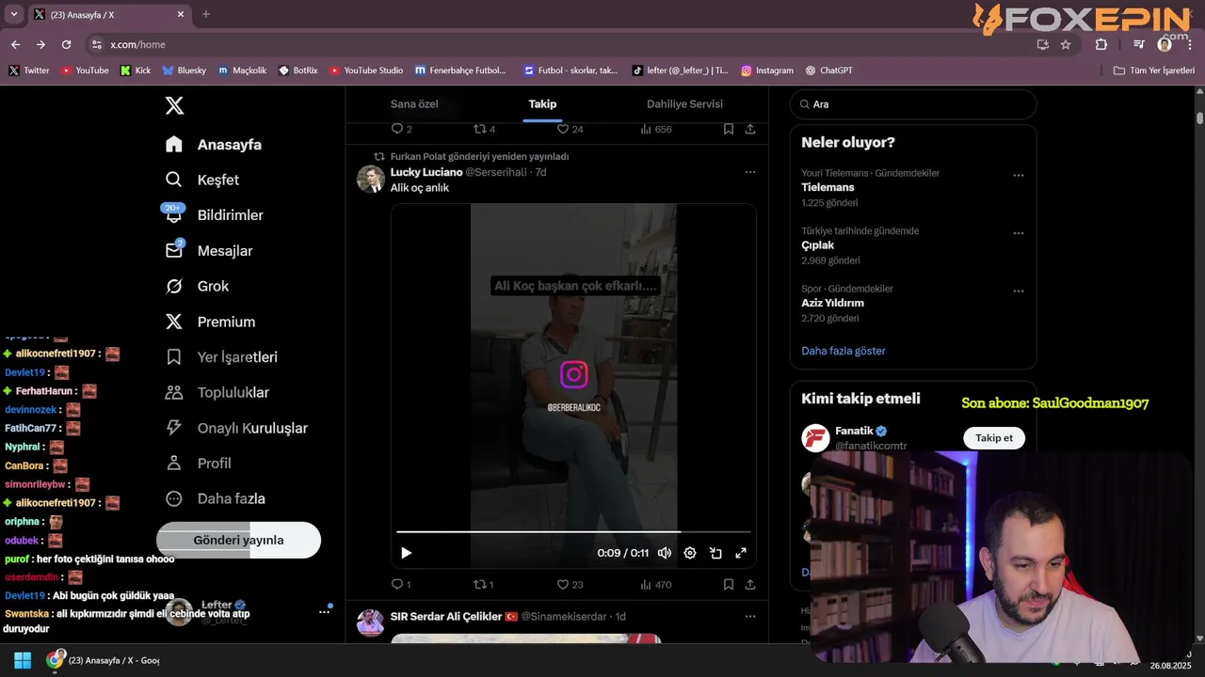Play the video
The image size is (1205, 677).
click(406, 553)
